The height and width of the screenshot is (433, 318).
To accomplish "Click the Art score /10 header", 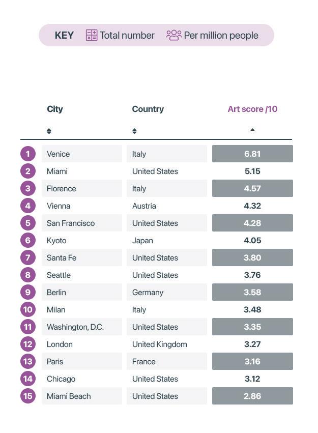I will click(x=252, y=109).
